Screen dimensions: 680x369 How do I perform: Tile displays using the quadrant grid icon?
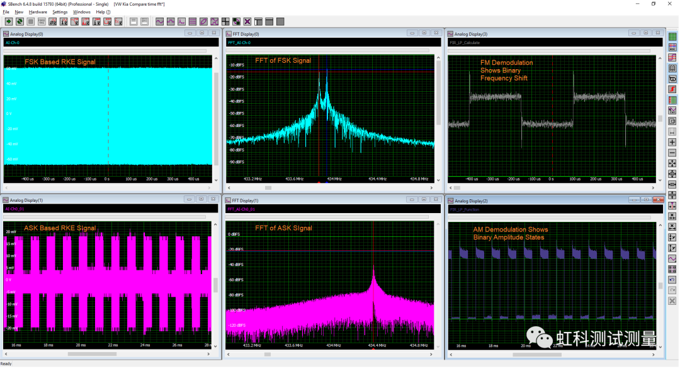point(226,21)
